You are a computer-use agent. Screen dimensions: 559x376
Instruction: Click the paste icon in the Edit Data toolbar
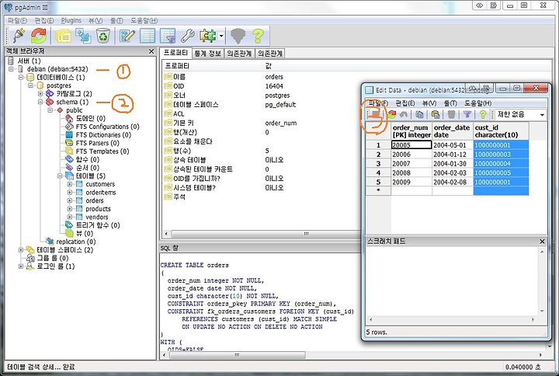coord(436,114)
